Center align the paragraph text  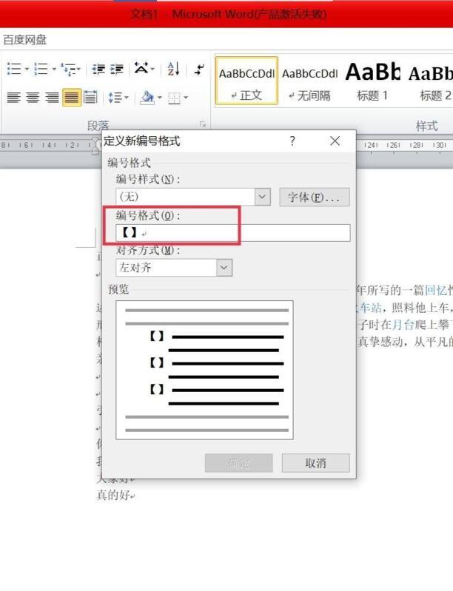pyautogui.click(x=33, y=98)
